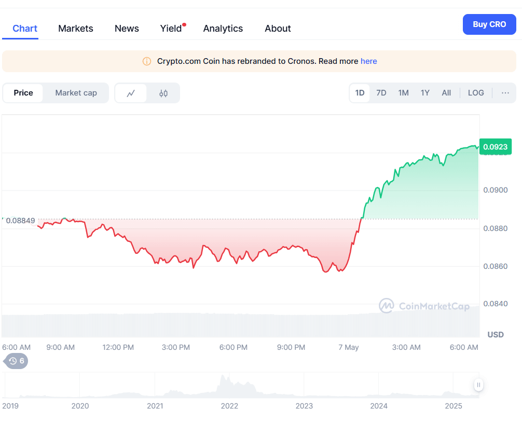Select the line chart icon

pos(131,93)
